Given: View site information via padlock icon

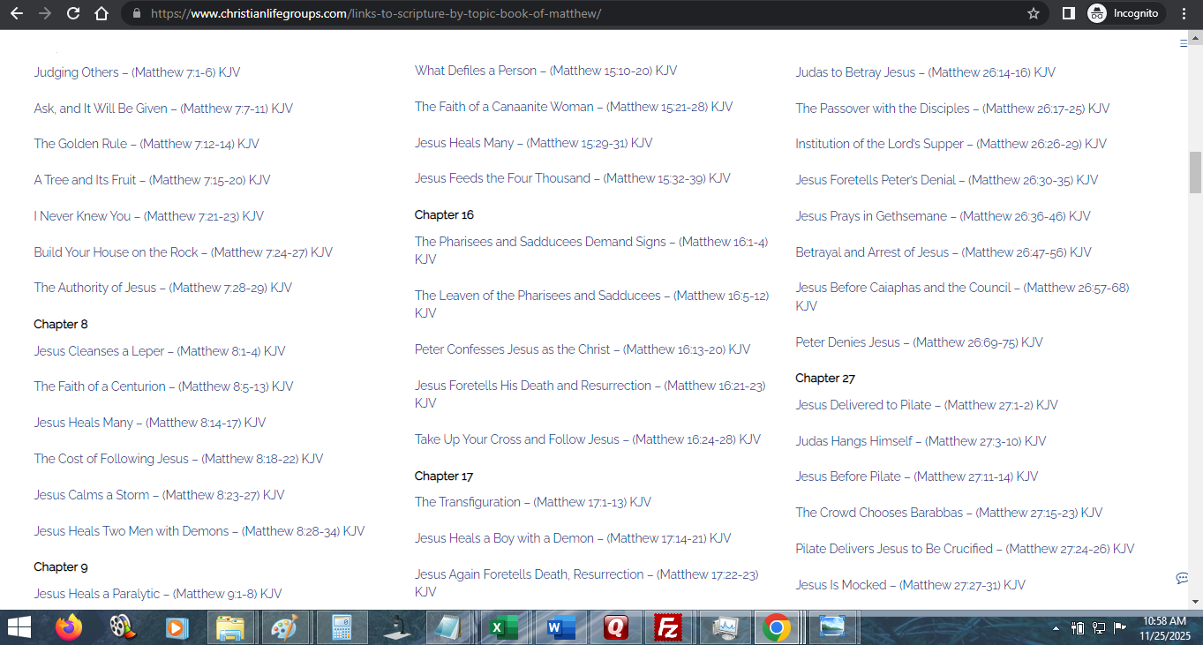Looking at the screenshot, I should [136, 14].
